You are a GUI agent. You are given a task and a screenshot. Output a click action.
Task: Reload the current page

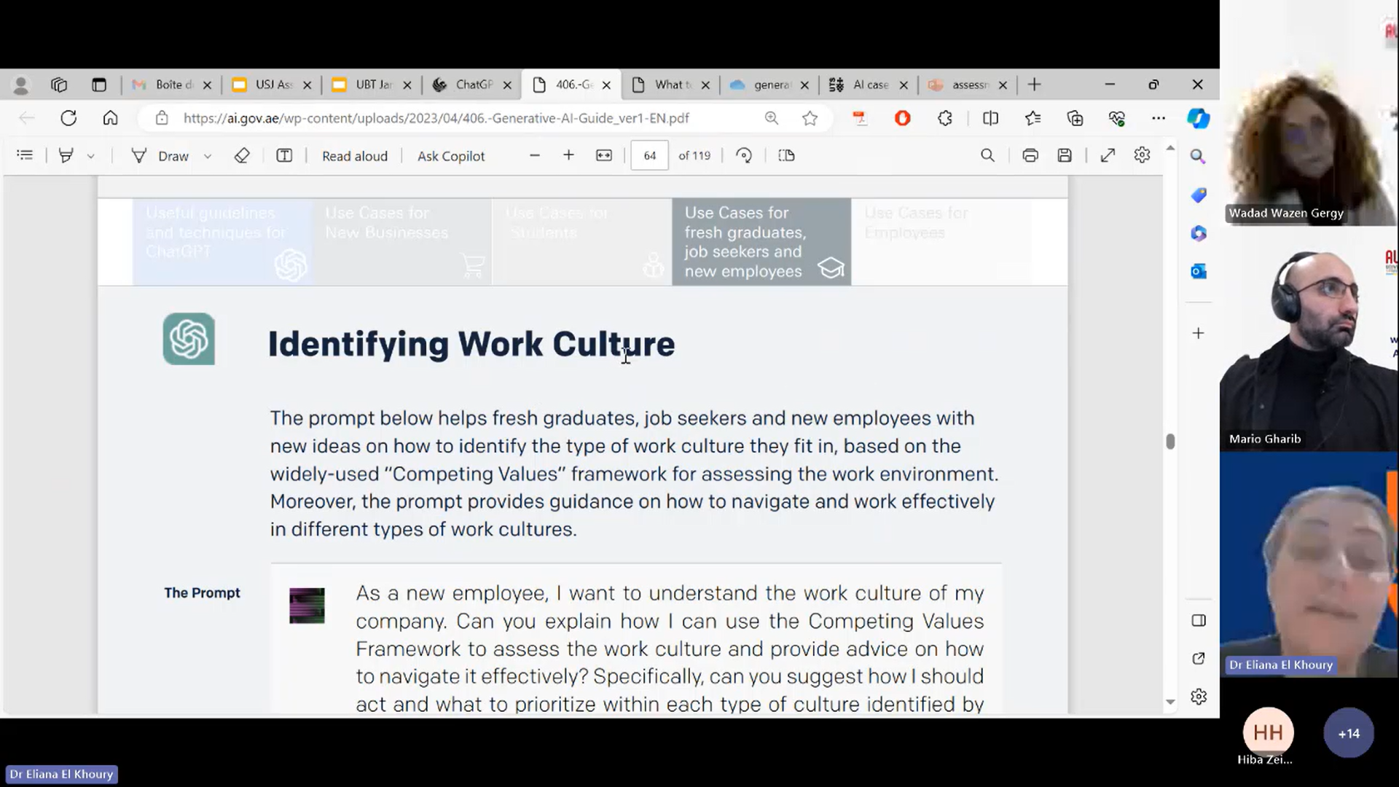tap(68, 118)
